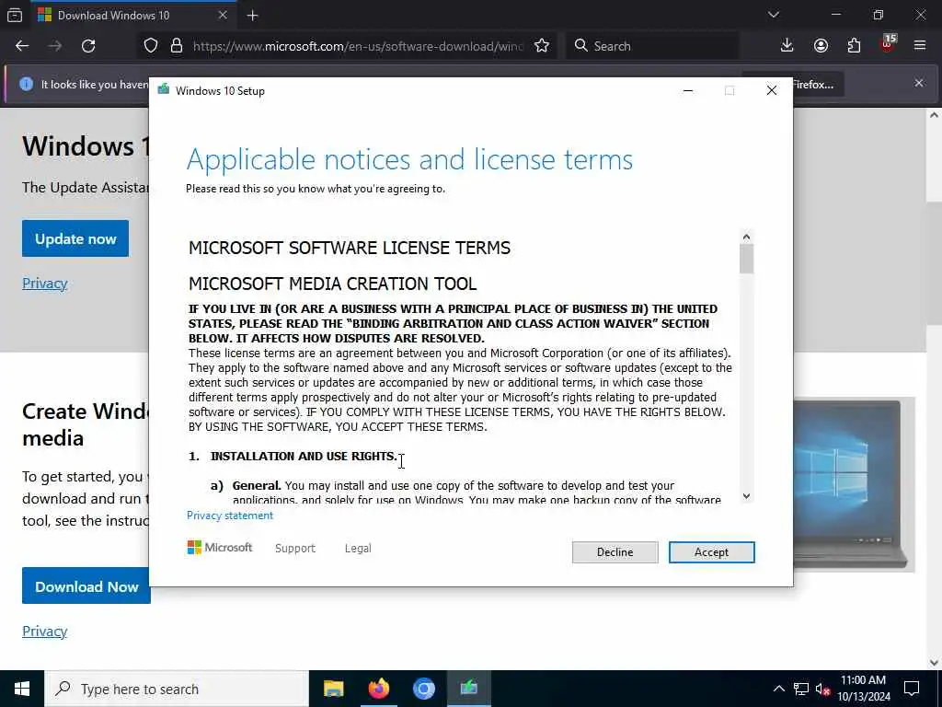Open the Firefox account icon
This screenshot has height=707, width=942.
pos(821,46)
